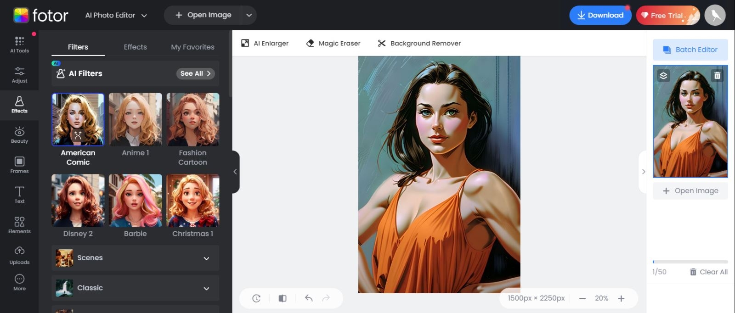Open the Beauty tools
Screen dimensions: 735x313
(x=19, y=135)
